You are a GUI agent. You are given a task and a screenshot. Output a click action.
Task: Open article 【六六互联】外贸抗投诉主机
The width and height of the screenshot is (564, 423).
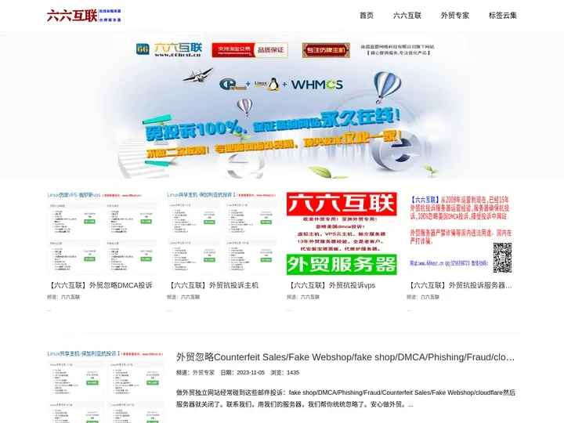(212, 285)
